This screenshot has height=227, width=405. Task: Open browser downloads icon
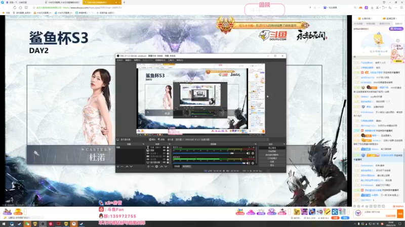[x=372, y=8]
